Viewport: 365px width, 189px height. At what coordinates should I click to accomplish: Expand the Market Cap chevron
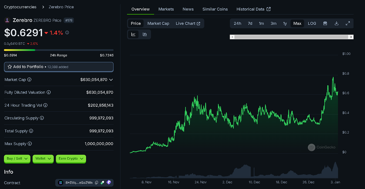111,80
